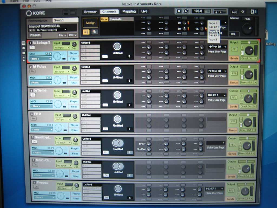This screenshot has height=208, width=277.
Task: Start playback with the transport Play button
Action: tap(186, 11)
